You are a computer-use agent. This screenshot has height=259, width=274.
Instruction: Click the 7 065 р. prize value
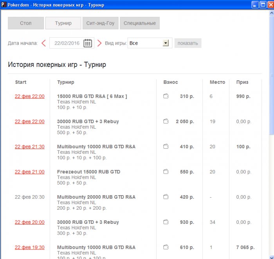[245, 247]
